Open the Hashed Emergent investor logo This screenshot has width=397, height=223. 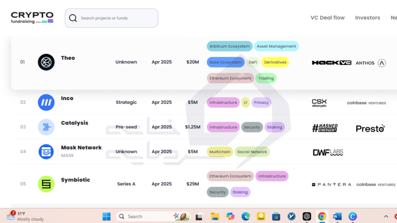click(325, 128)
